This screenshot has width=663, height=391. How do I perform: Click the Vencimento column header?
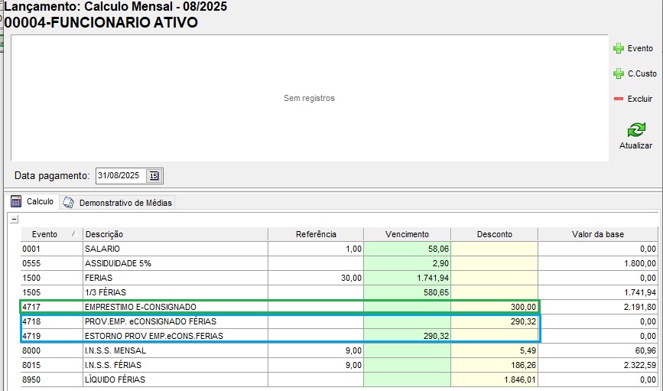407,234
